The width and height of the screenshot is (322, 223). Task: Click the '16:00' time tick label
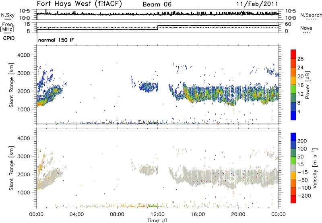[198, 215]
